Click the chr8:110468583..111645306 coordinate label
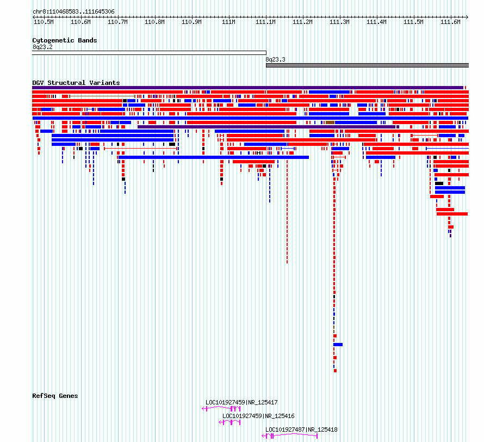Screen dimensions: 484x442 click(73, 11)
